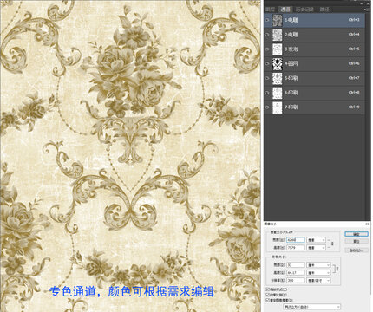Open the pixel width unit dropdown
Viewport: 373px width, 312px height.
[316, 240]
